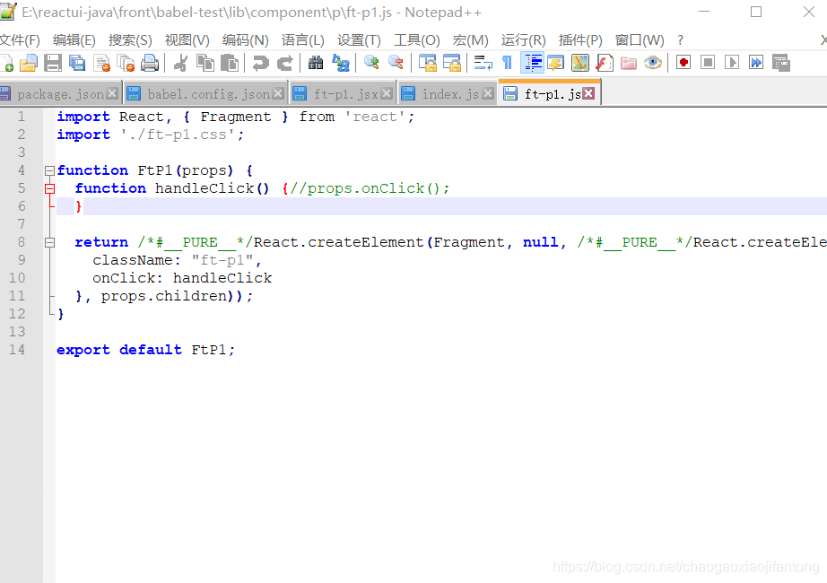Play back the recorded macro icon
The width and height of the screenshot is (827, 583).
732,63
